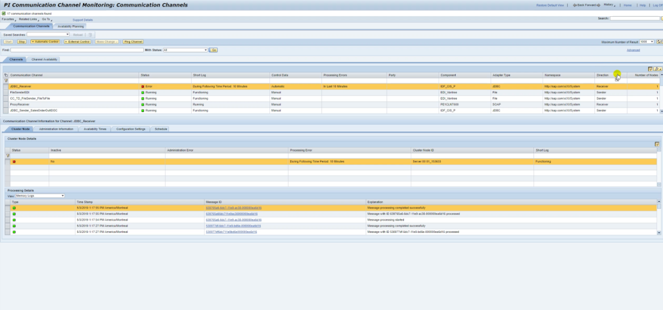Open the History menu in the header

pyautogui.click(x=609, y=5)
